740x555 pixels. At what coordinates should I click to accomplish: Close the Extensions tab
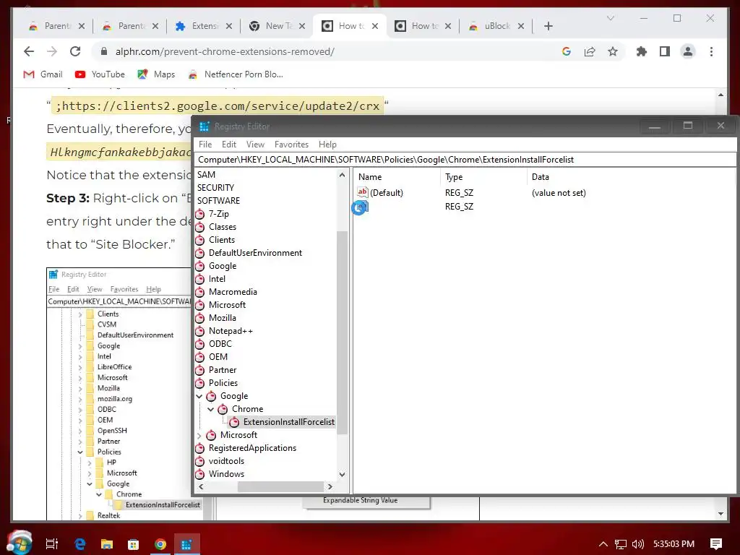[x=229, y=26]
